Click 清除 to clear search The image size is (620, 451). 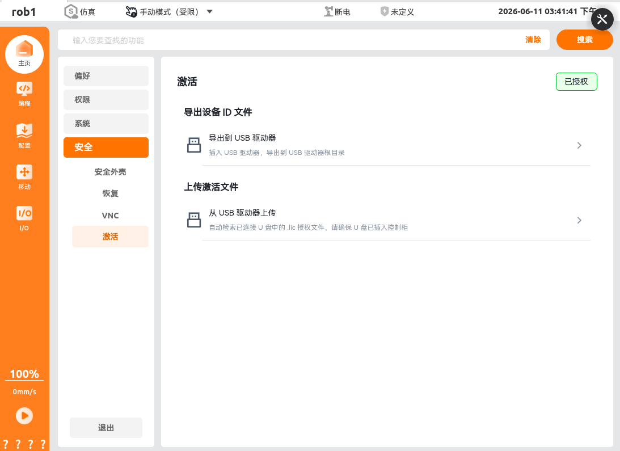pyautogui.click(x=533, y=40)
